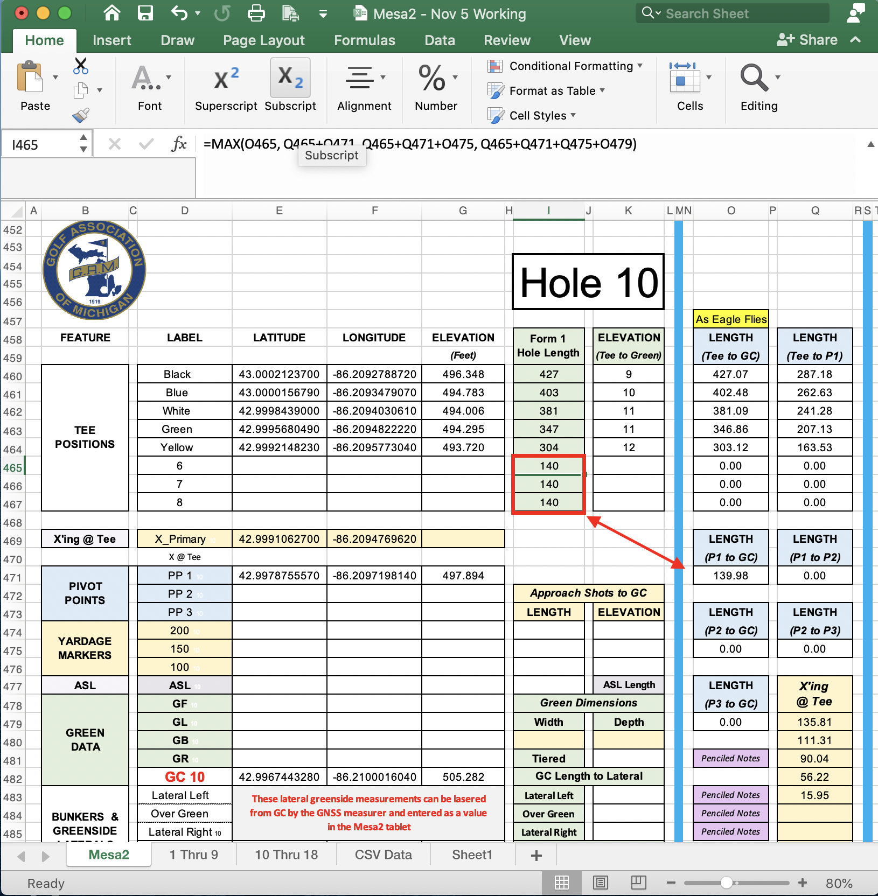The height and width of the screenshot is (896, 878).
Task: Expand the Format as Table dropdown
Action: tap(603, 90)
